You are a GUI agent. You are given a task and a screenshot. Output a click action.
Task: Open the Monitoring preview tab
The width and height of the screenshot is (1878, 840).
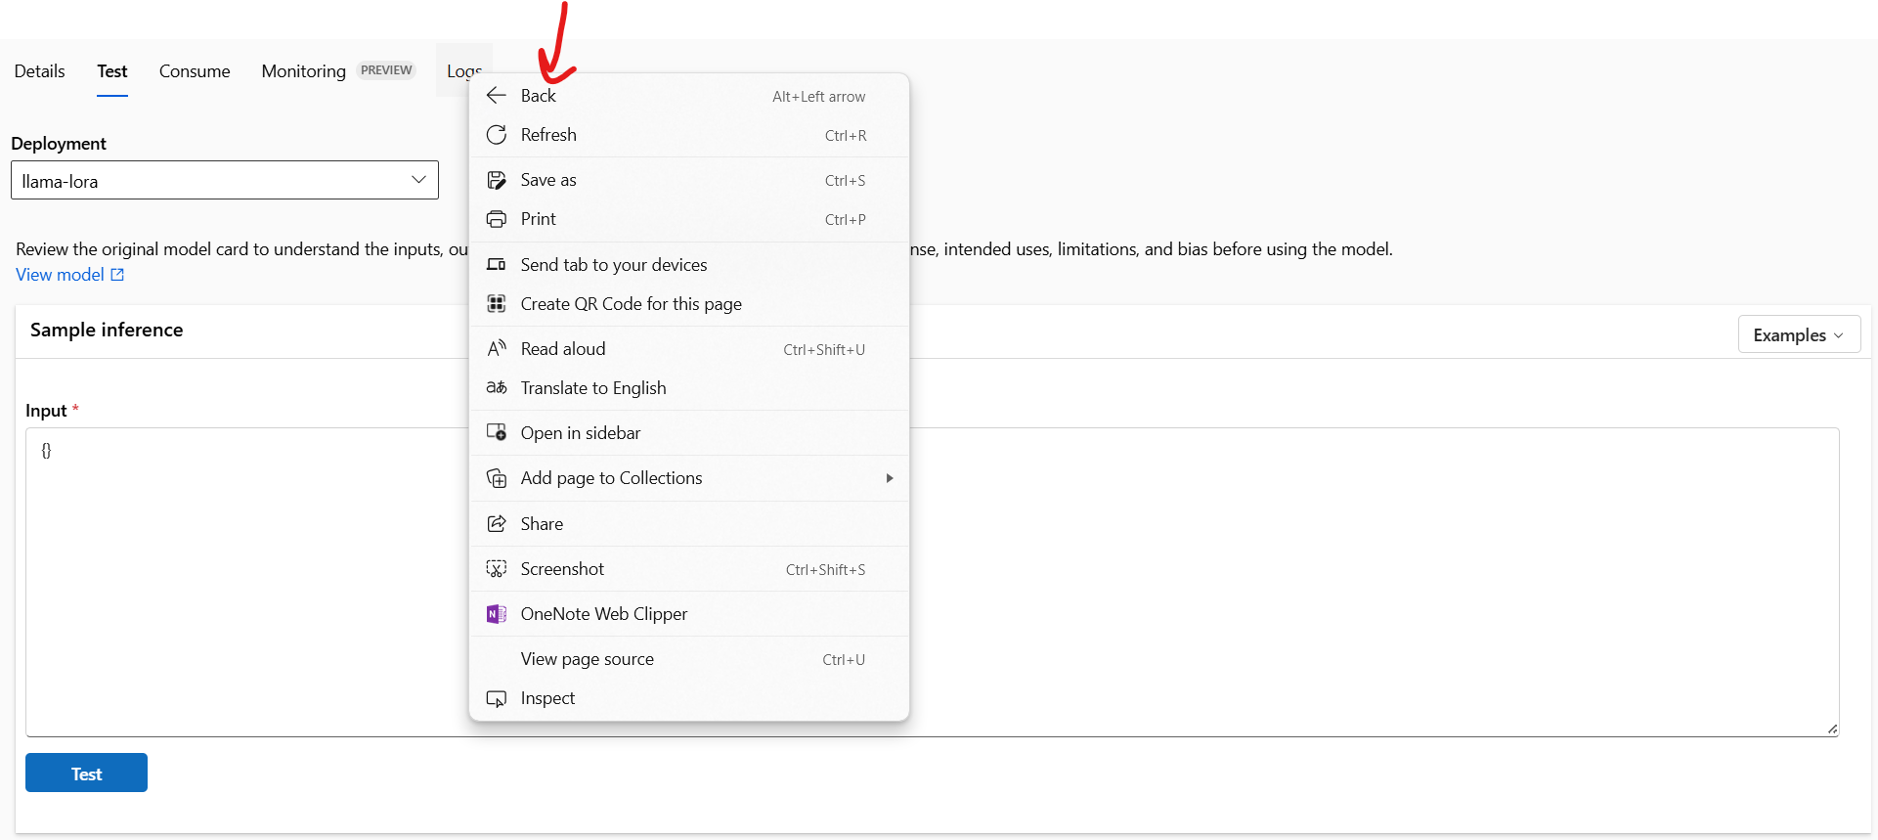coord(303,70)
